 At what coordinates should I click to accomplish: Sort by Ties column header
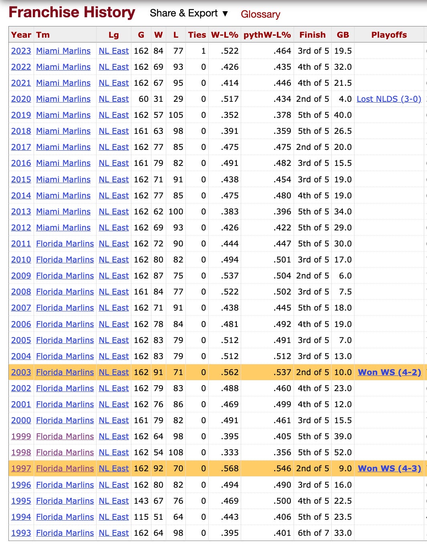click(197, 35)
